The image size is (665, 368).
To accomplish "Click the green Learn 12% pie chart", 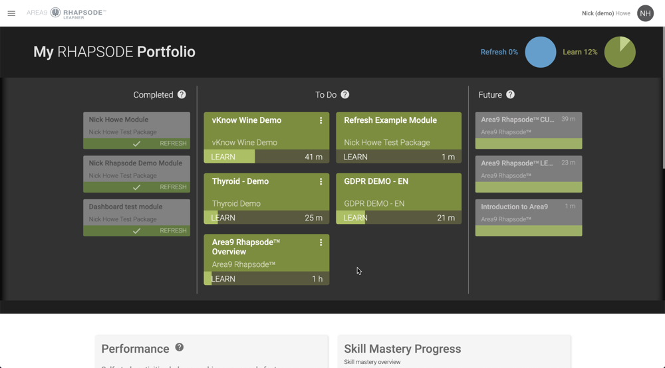I will click(x=620, y=52).
